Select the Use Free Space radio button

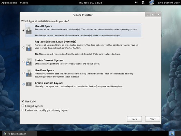[24, 73]
